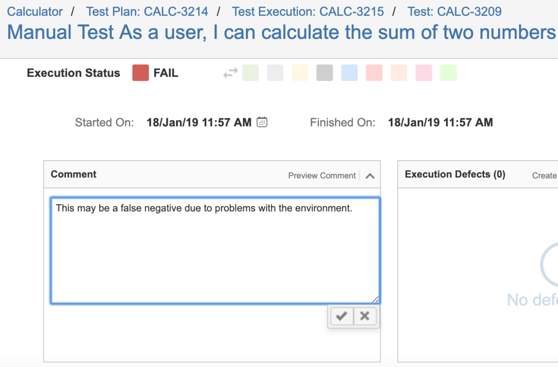Screen dimensions: 558x367
Task: Click Preview Comment
Action: pos(322,175)
